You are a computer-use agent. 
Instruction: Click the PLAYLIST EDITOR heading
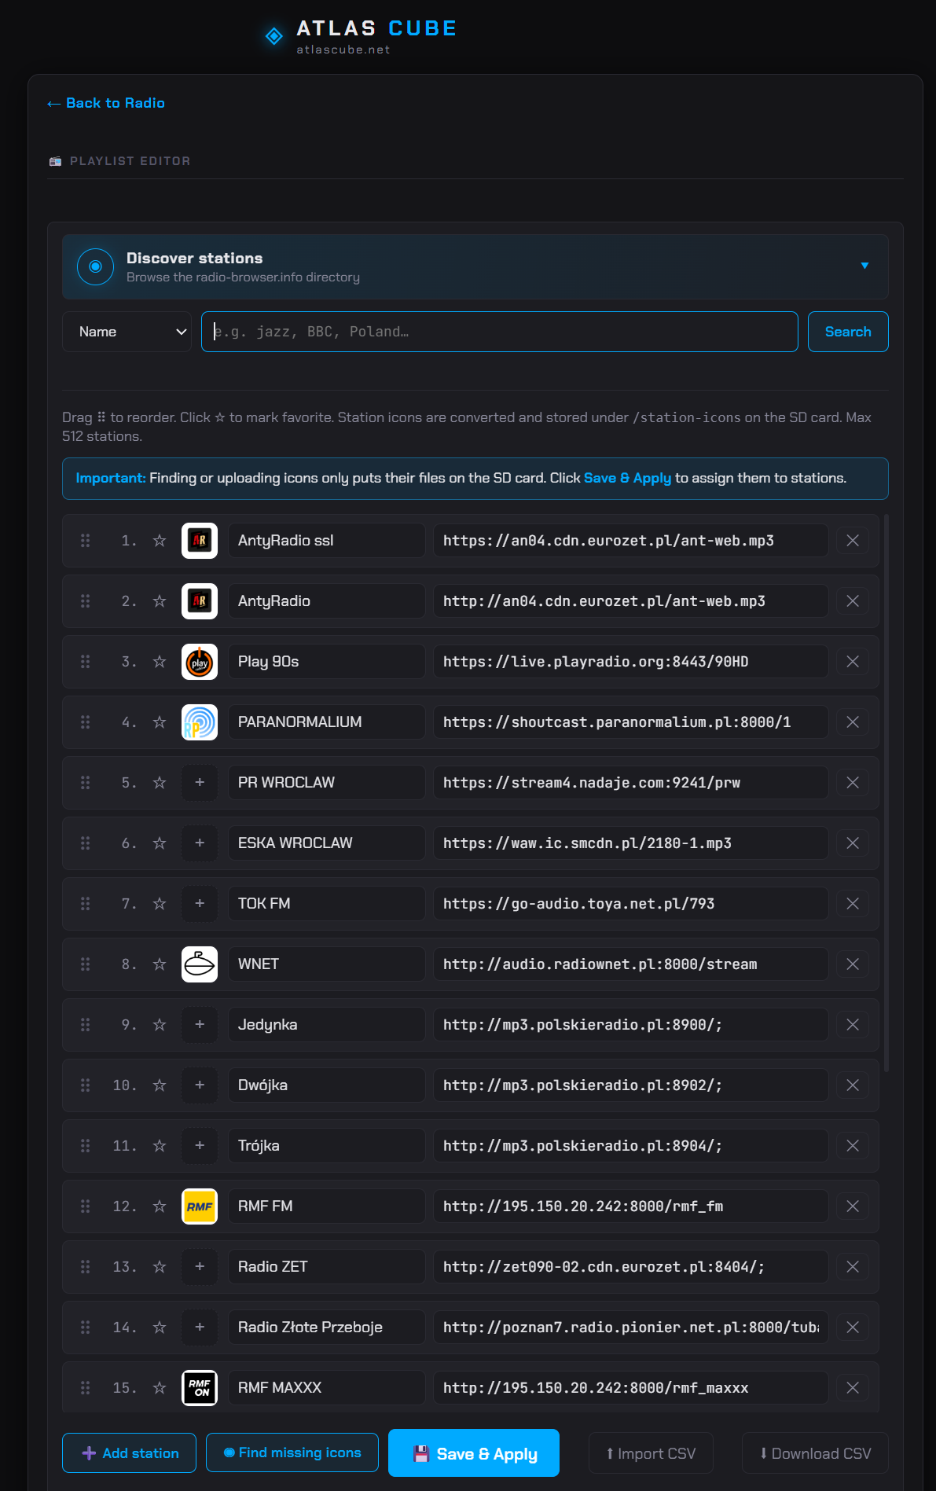(130, 161)
